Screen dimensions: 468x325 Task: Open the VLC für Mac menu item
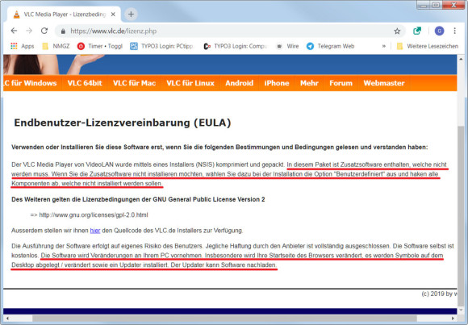(x=134, y=83)
